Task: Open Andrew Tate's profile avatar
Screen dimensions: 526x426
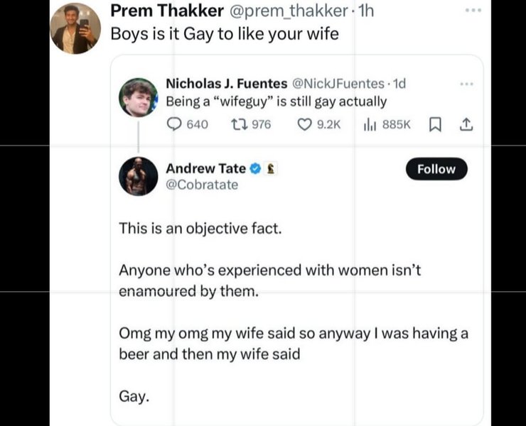Action: click(138, 176)
